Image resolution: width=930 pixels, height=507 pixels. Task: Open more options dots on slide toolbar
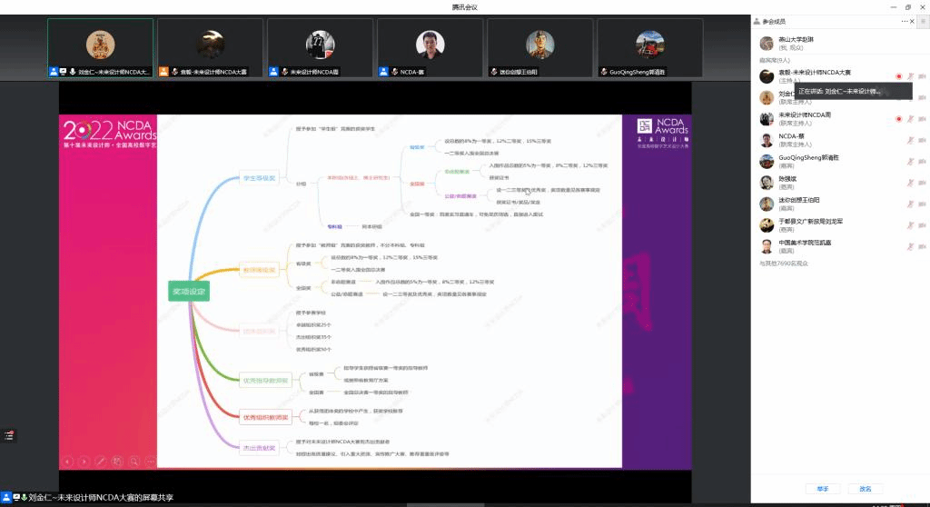(150, 462)
